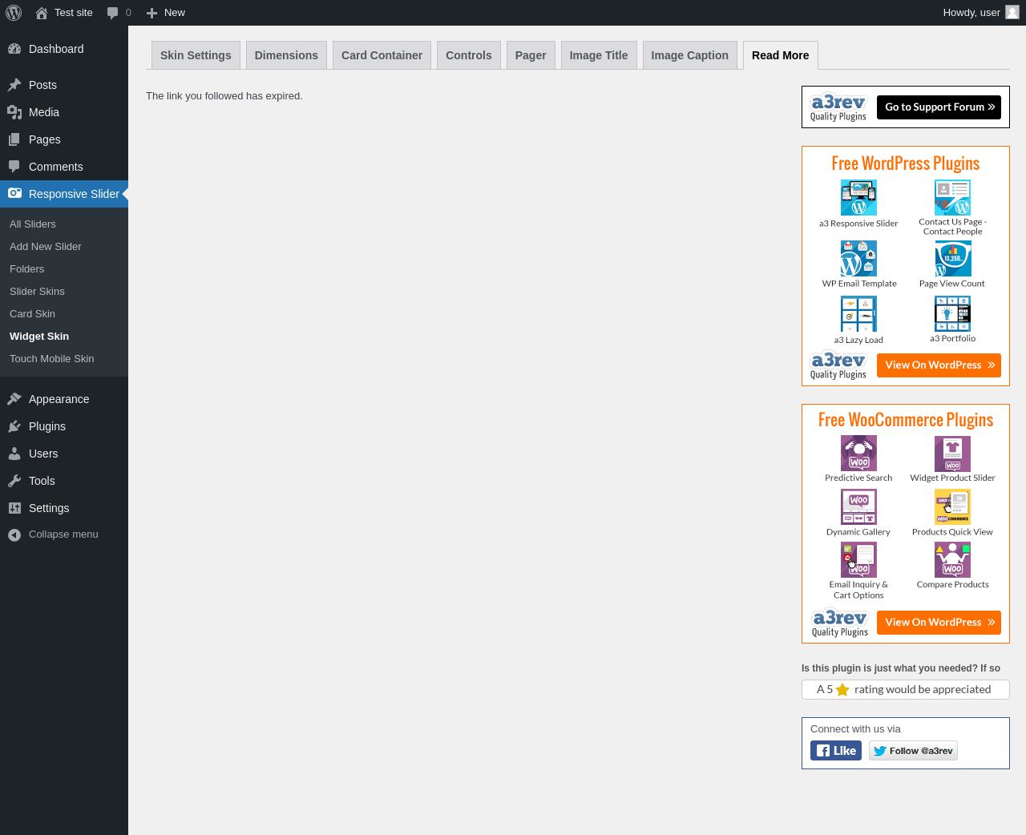Go to the Users menu
The width and height of the screenshot is (1026, 835).
pyautogui.click(x=64, y=454)
